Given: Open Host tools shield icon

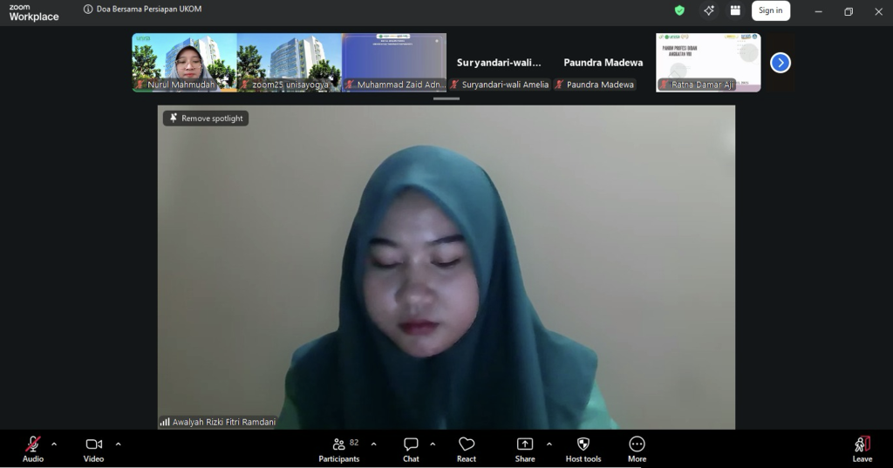Looking at the screenshot, I should click(583, 444).
